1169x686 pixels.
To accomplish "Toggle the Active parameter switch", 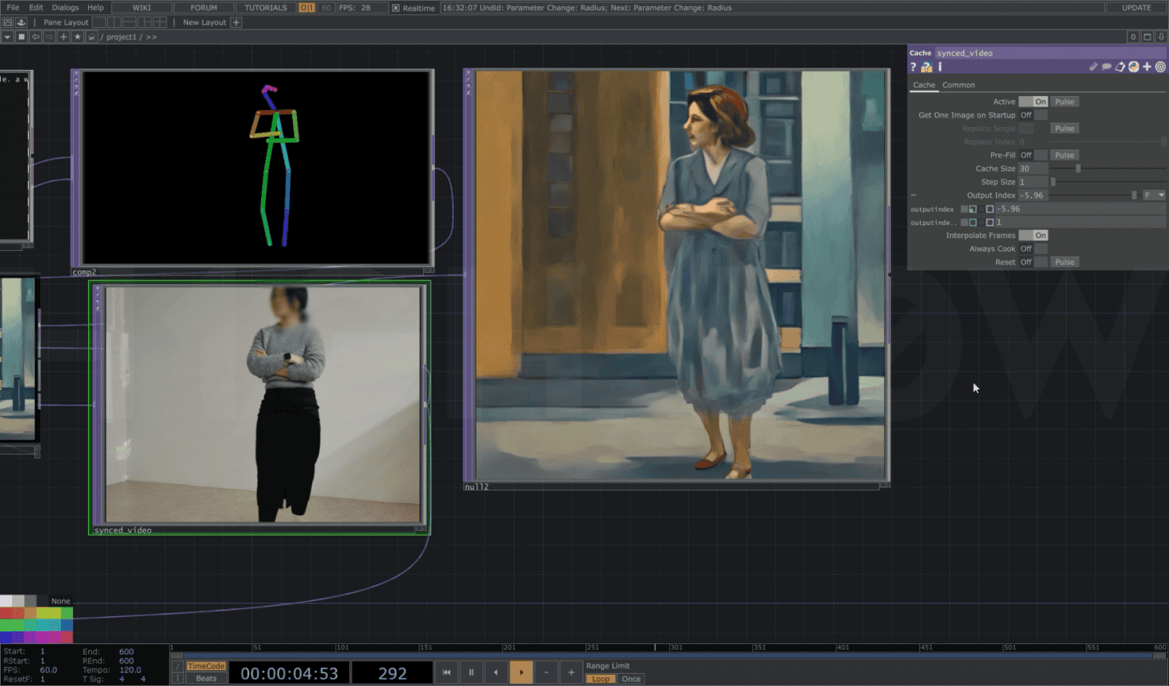I will point(1033,102).
